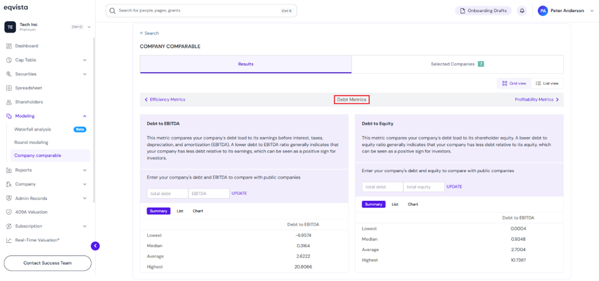The width and height of the screenshot is (599, 281).
Task: Click the Subscription icon in sidebar
Action: pos(9,226)
